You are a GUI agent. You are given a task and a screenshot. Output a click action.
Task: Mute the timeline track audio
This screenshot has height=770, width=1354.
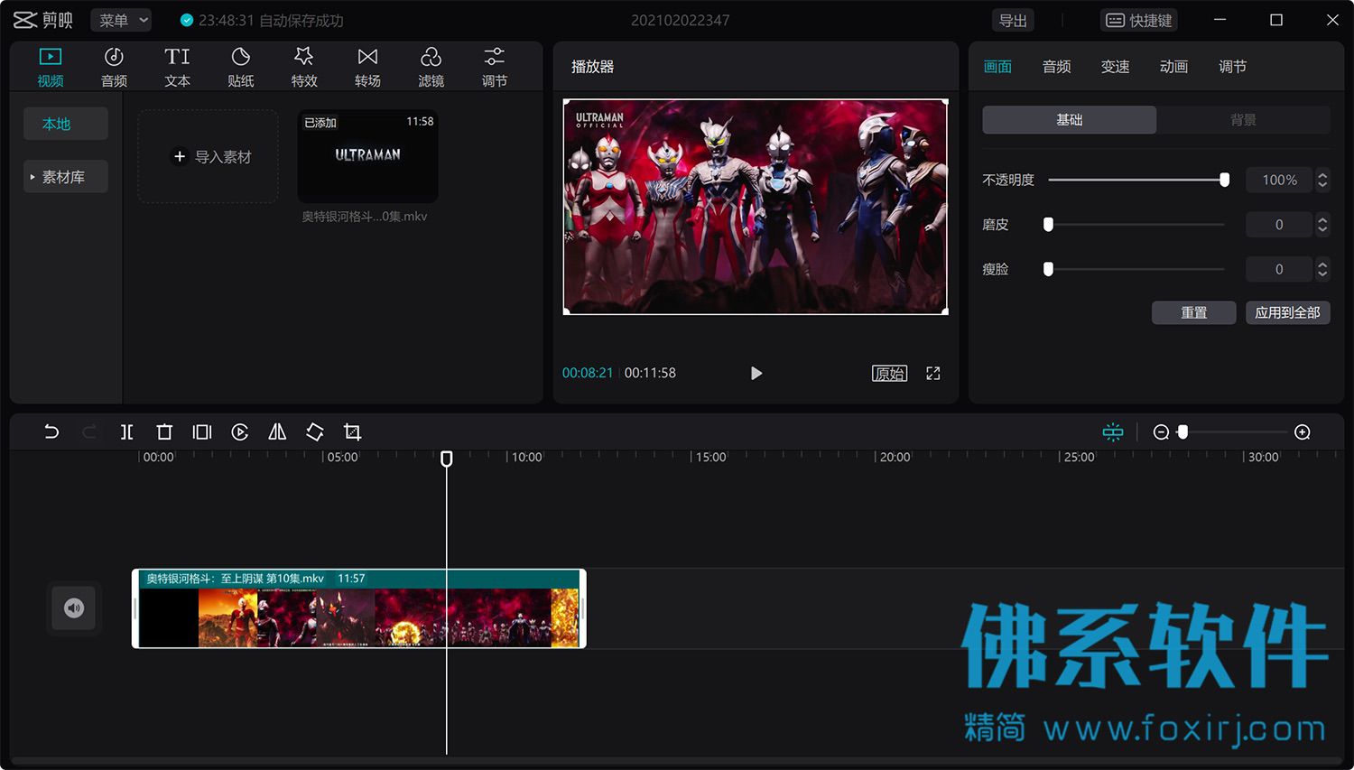(74, 608)
